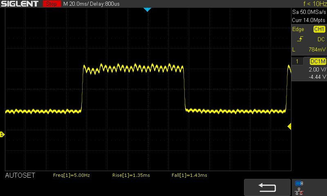Click the back return arrow button
Screen dimensions: 327x196
click(x=267, y=187)
